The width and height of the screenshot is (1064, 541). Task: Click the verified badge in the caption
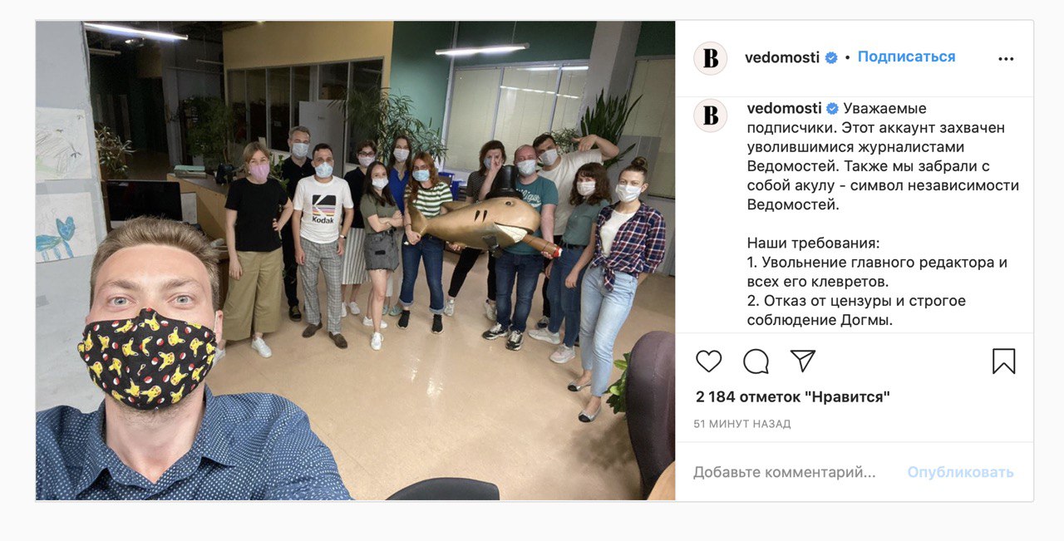pyautogui.click(x=832, y=109)
